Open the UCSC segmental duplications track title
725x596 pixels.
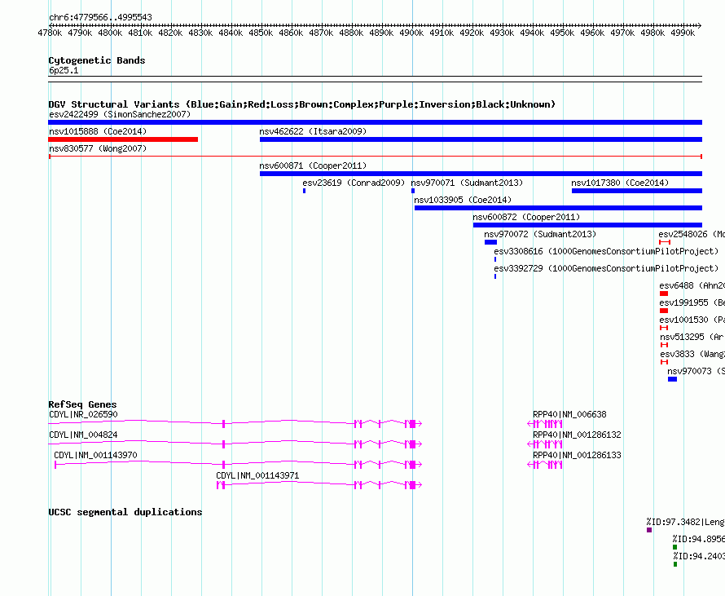125,512
